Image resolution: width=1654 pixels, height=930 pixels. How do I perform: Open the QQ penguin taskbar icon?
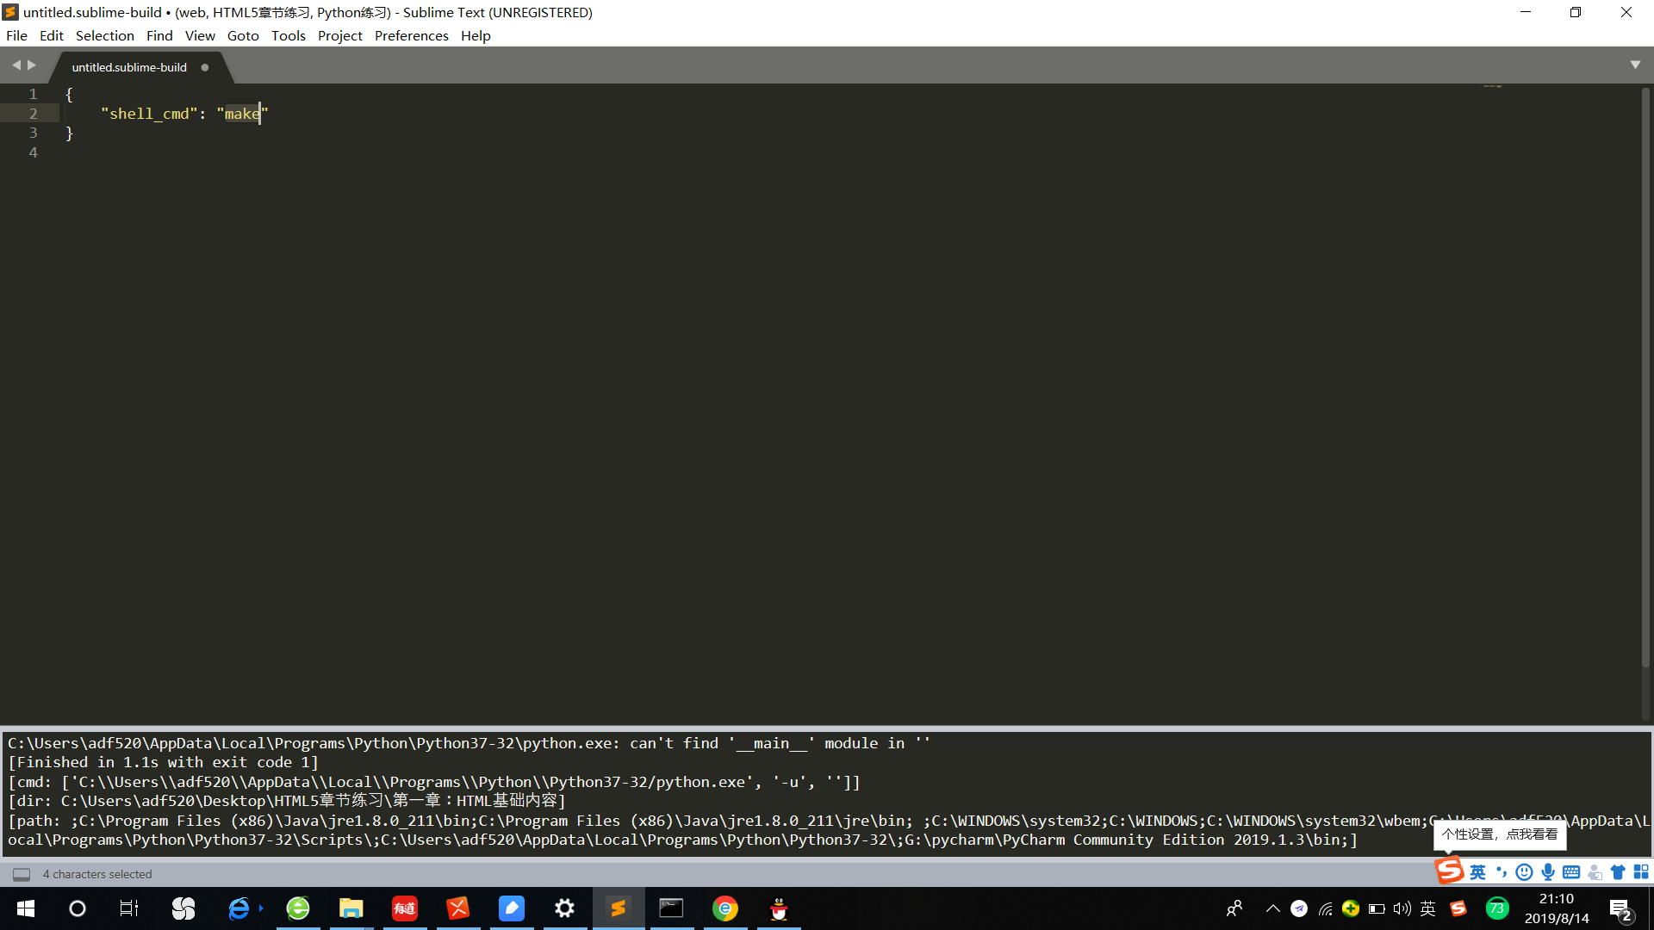click(x=778, y=908)
